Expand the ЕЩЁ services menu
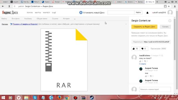Viewport: 178px width, 100px height. [54, 13]
